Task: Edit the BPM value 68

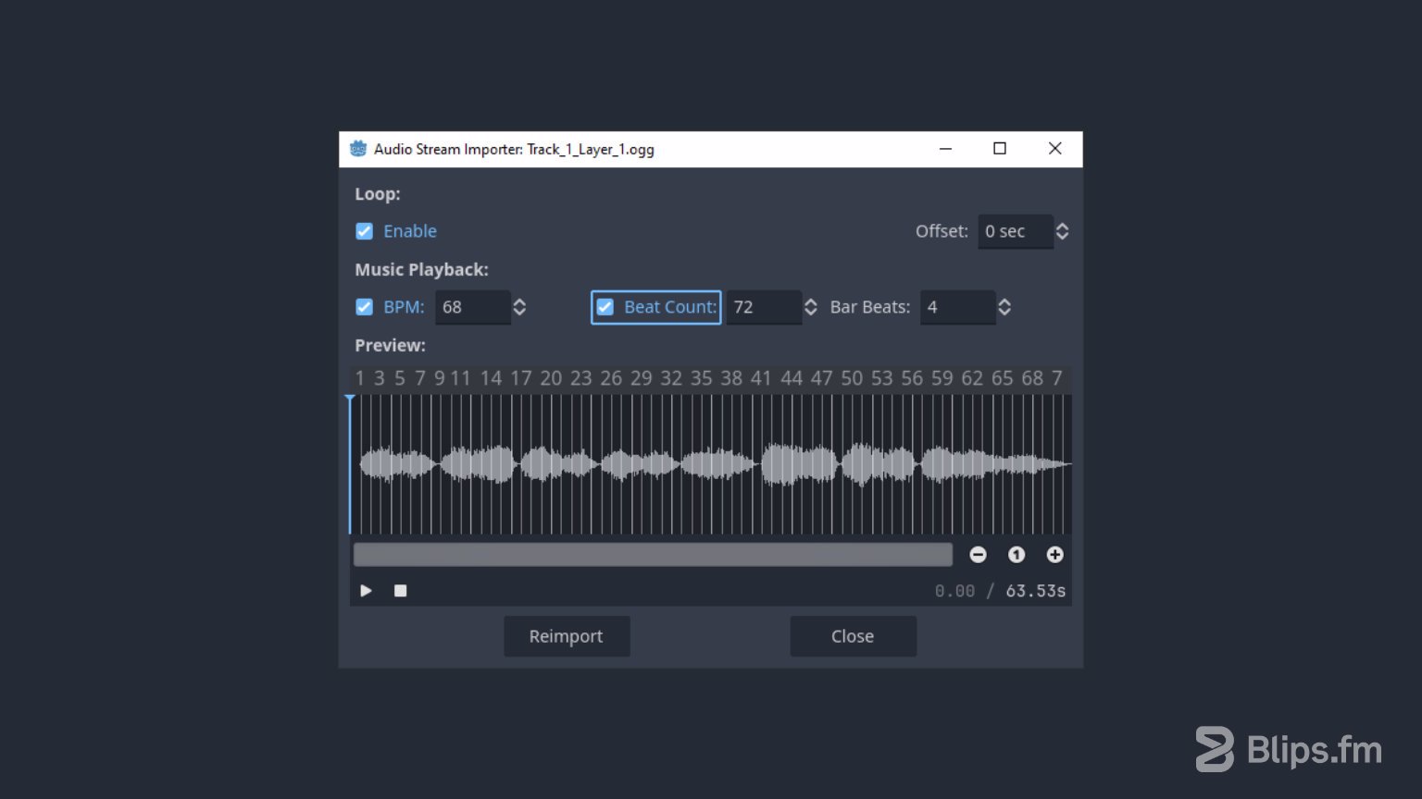Action: [x=472, y=307]
